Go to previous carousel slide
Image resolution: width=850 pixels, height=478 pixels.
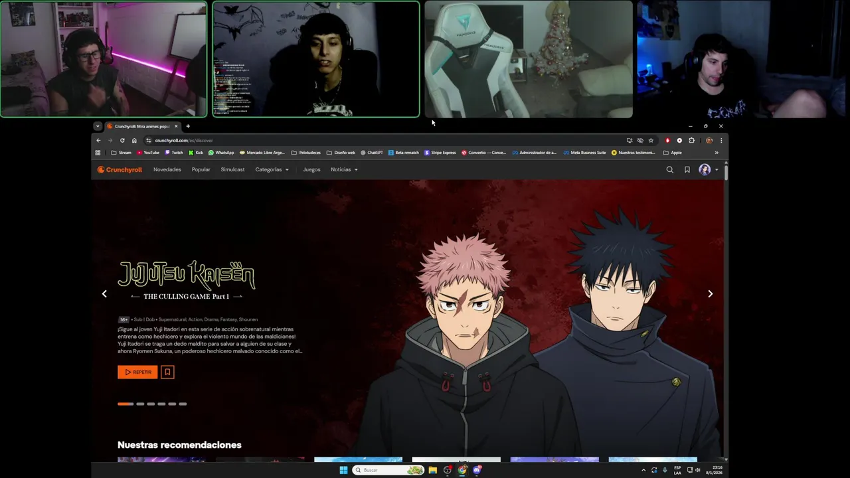point(104,293)
